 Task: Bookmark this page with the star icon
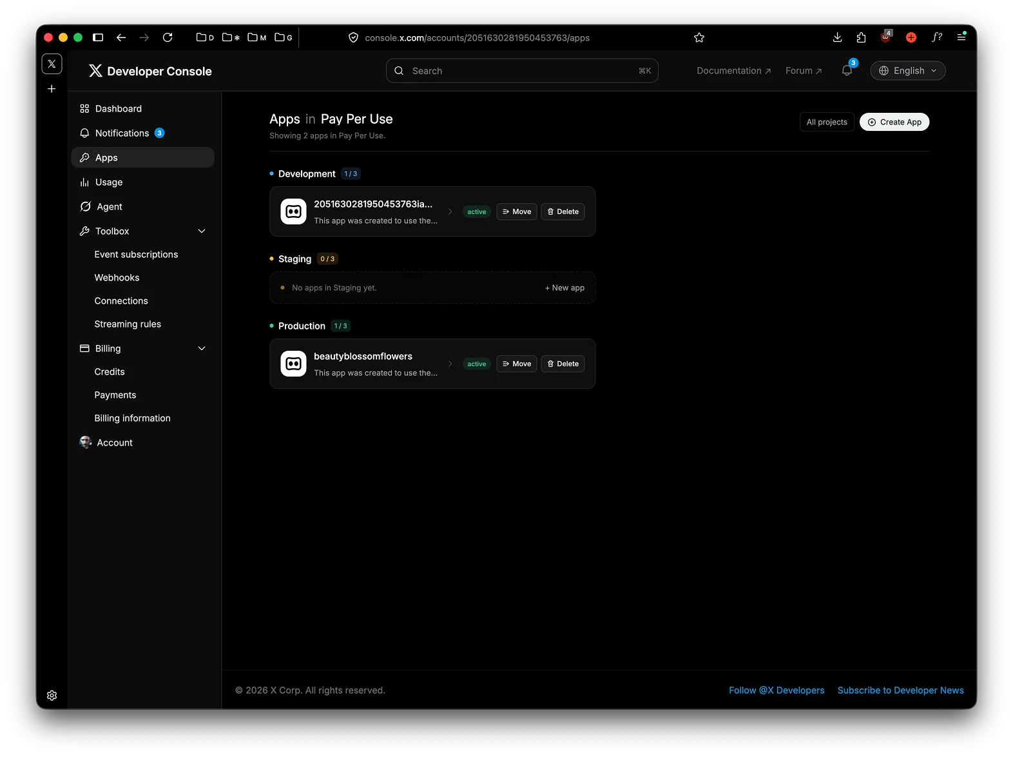click(x=699, y=38)
